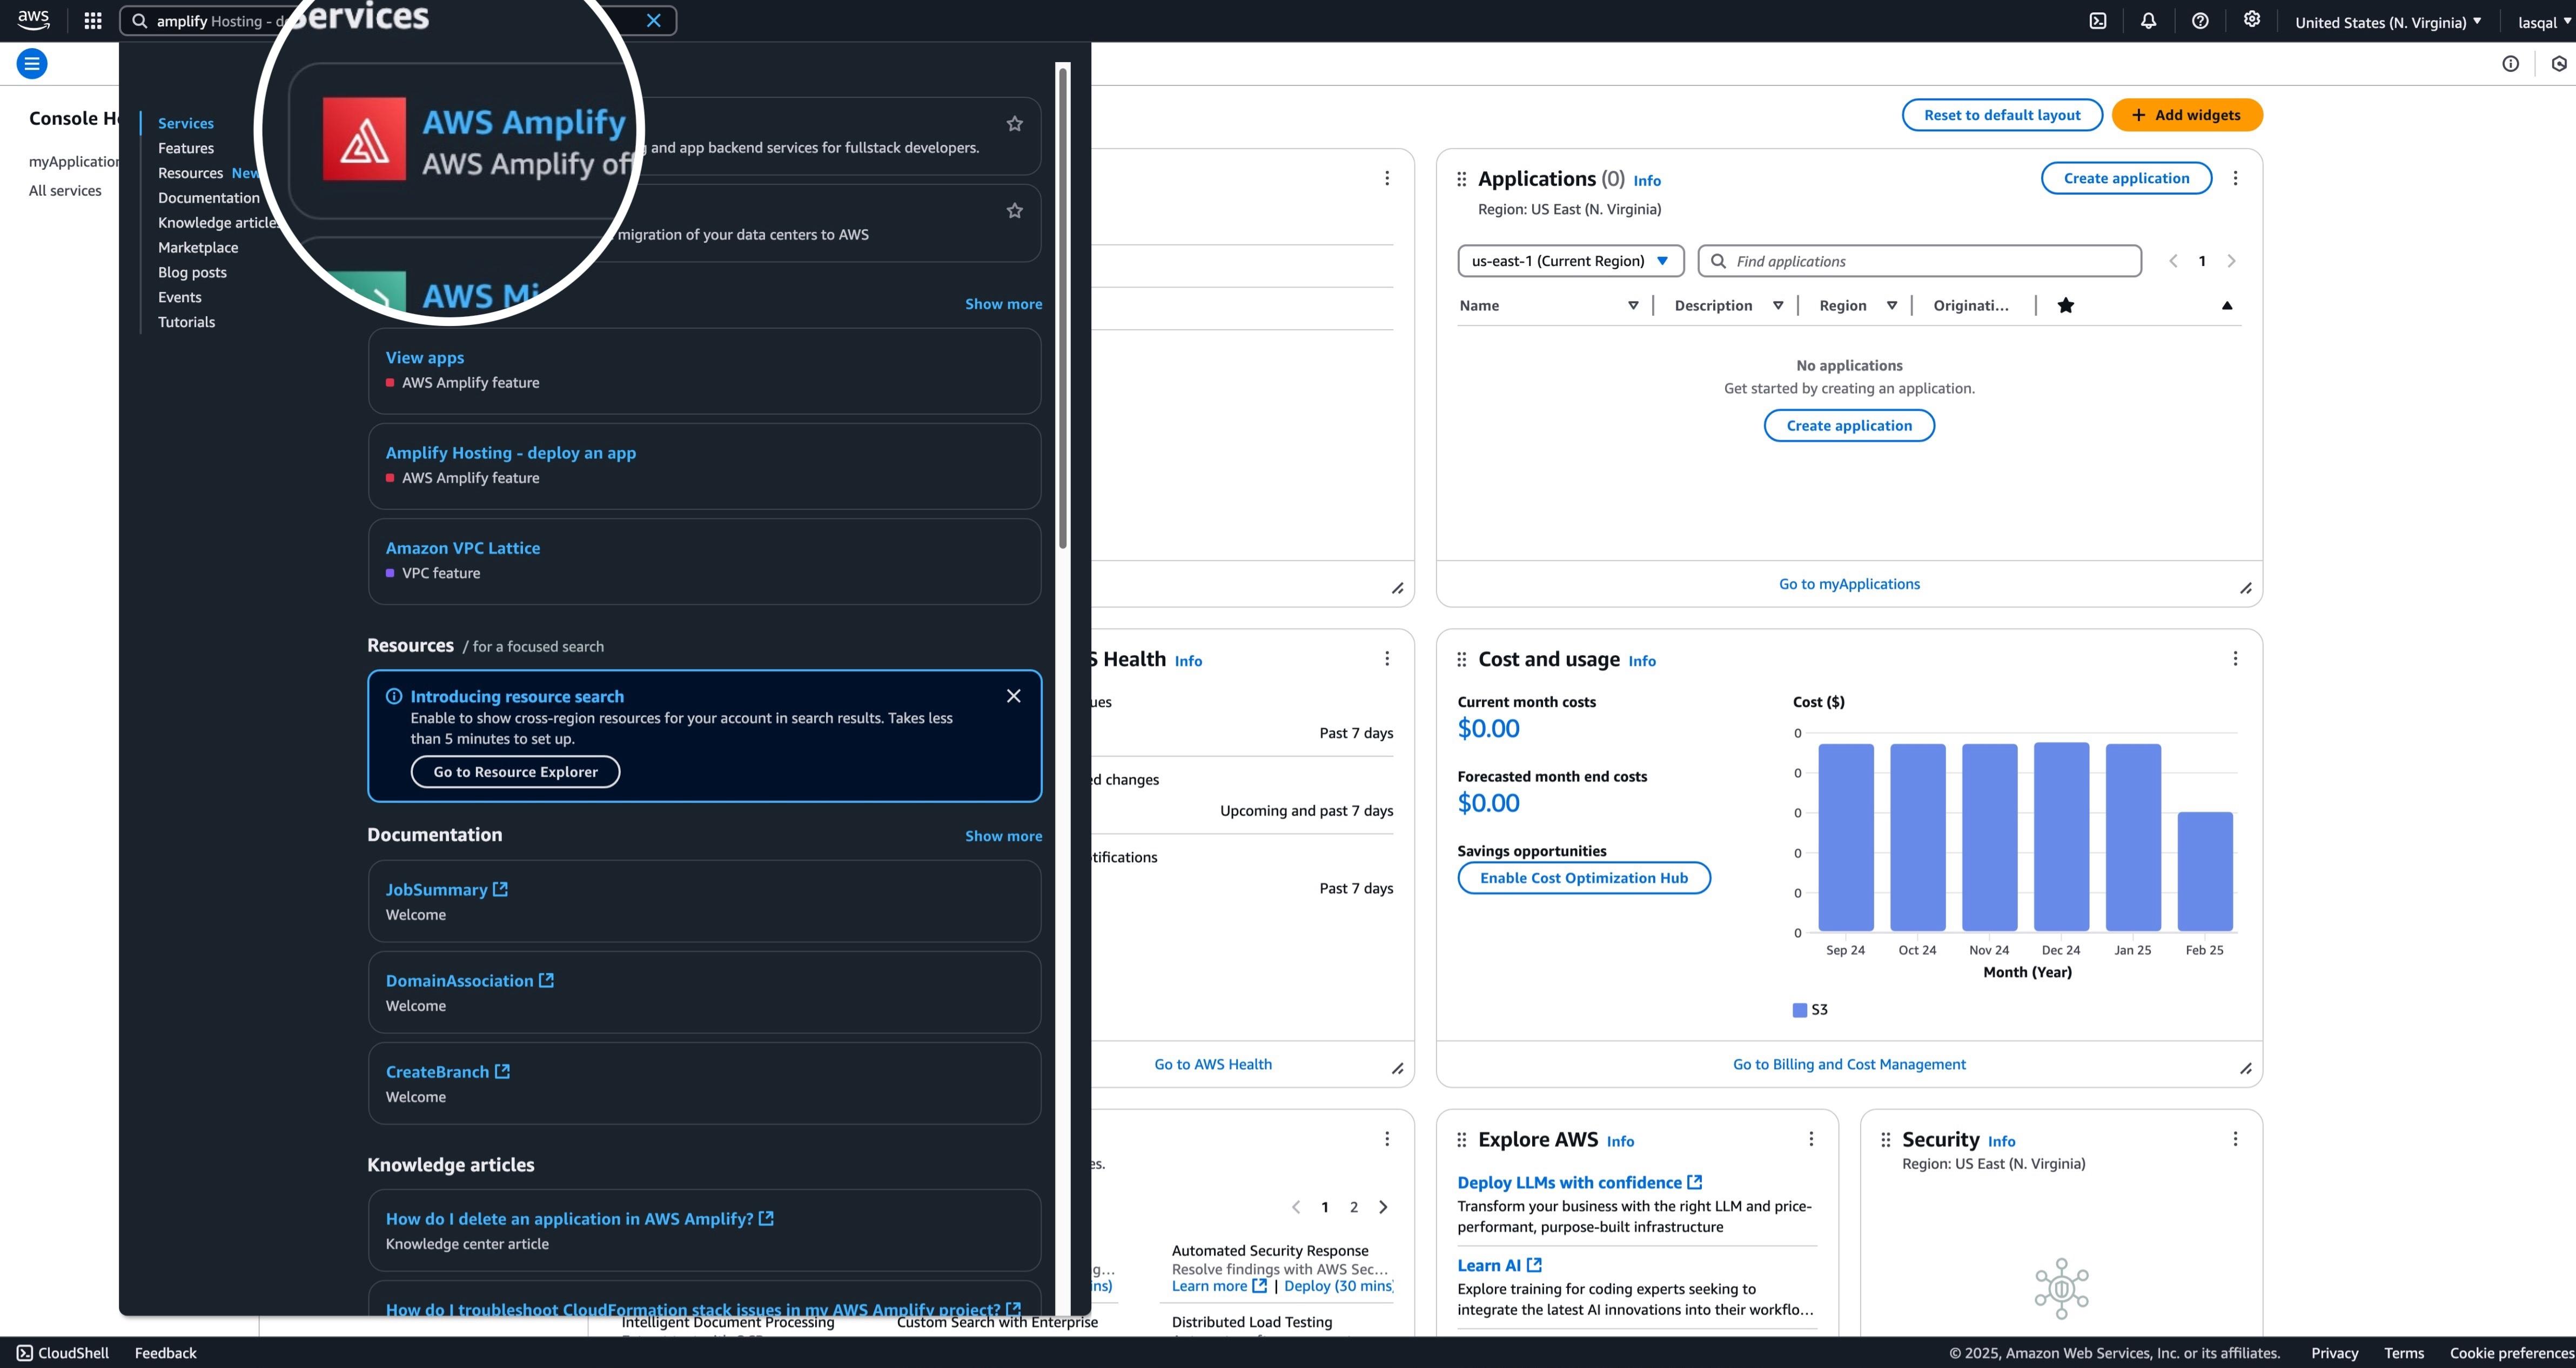Viewport: 2576px width, 1368px height.
Task: Open the notifications bell
Action: (x=2149, y=20)
